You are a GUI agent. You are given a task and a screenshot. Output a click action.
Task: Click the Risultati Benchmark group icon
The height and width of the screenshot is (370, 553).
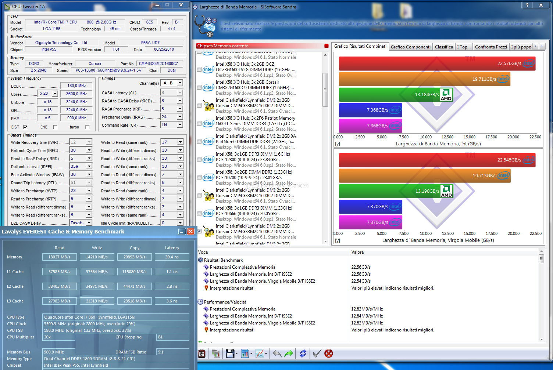[201, 260]
